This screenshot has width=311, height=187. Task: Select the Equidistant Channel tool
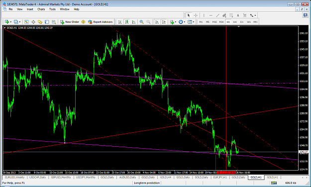[x=224, y=15]
